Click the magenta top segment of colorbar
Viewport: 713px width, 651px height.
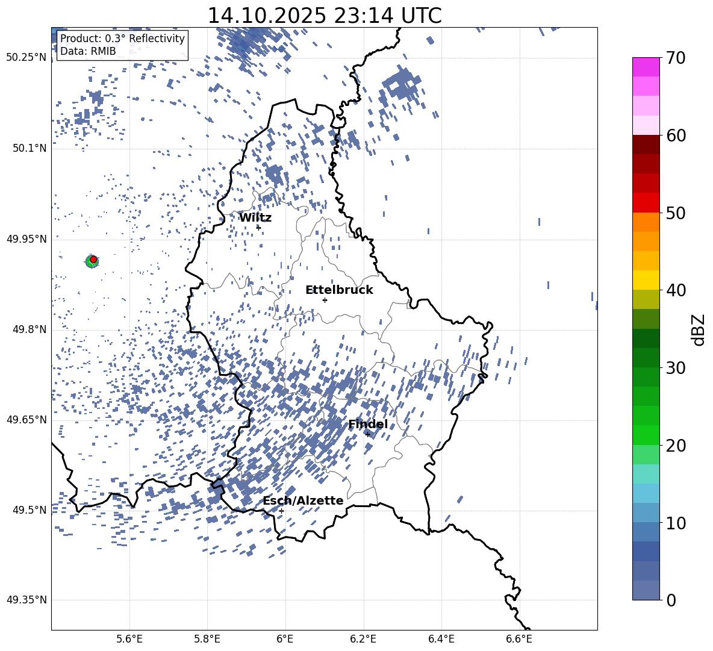pos(646,67)
